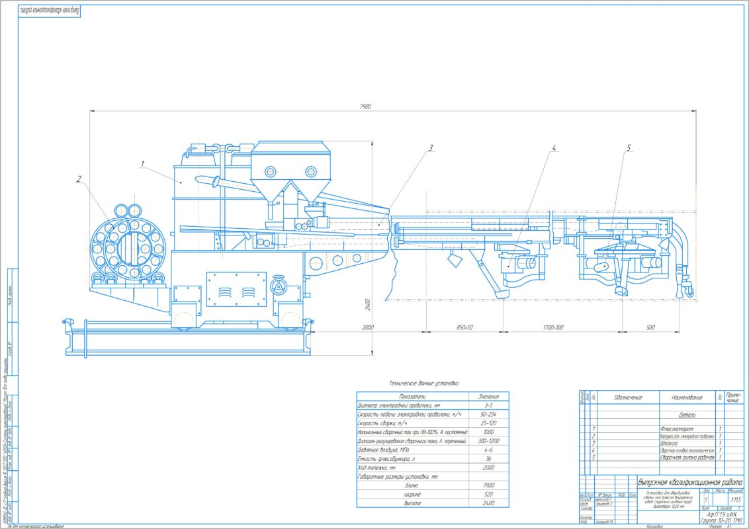Image resolution: width=749 pixels, height=529 pixels.
Task: Select '7900' value in the длина row
Action: pos(488,485)
